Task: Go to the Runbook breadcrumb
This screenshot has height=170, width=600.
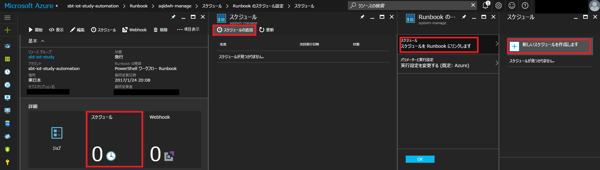Action: pyautogui.click(x=139, y=6)
